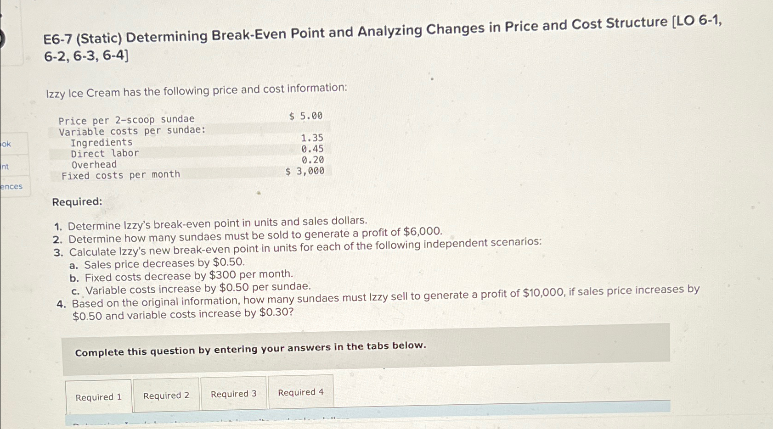Switch to the Required 2 tab
The height and width of the screenshot is (429, 773).
pos(166,395)
